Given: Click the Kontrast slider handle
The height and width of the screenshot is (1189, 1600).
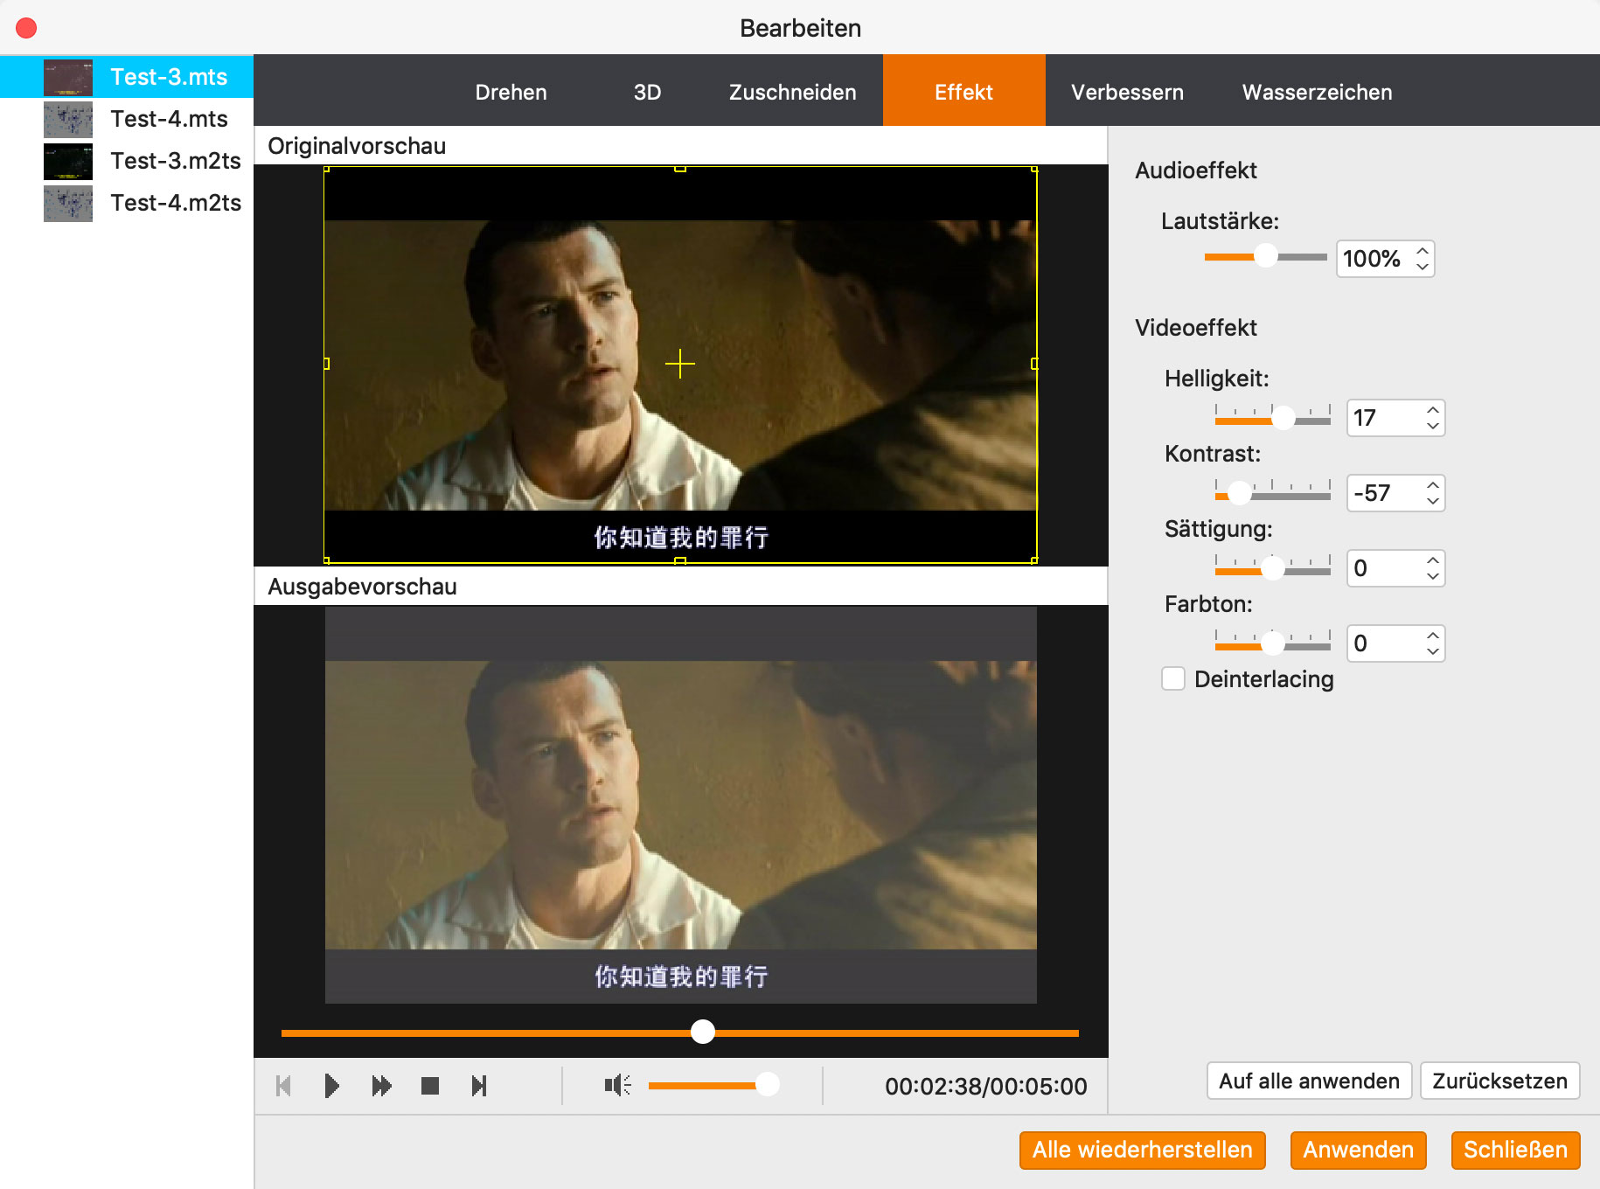Looking at the screenshot, I should click(x=1239, y=494).
